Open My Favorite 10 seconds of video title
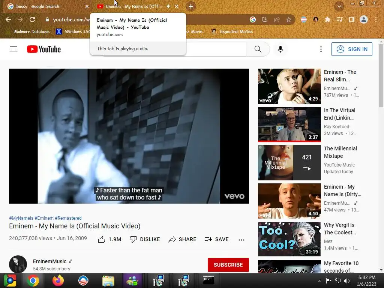 point(341,267)
